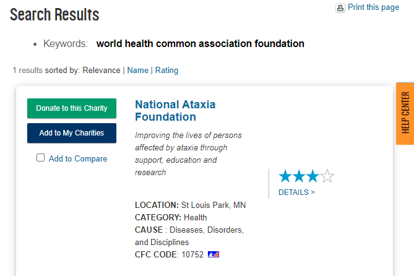Sort results by Rating

(x=166, y=71)
